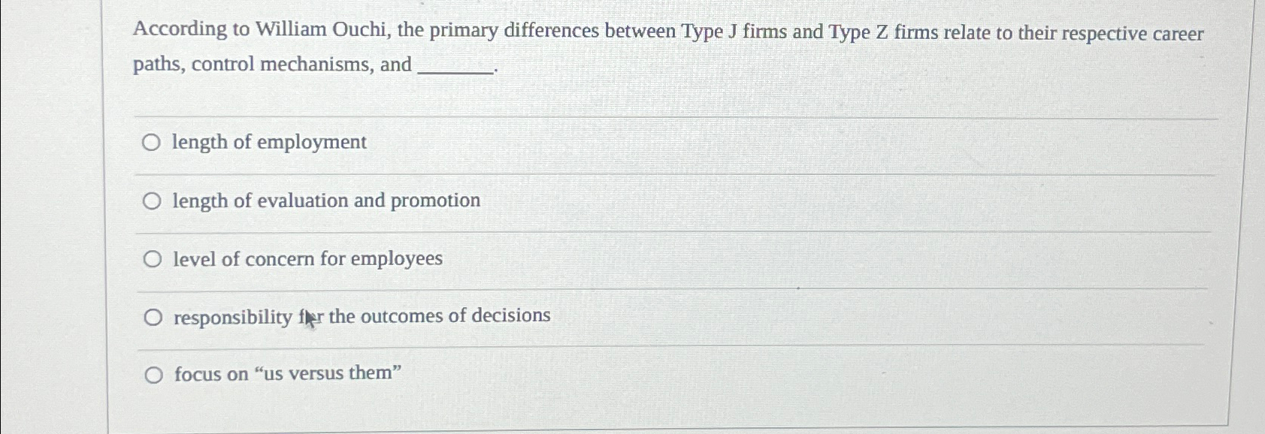Click the divider between second and third options

[601, 230]
